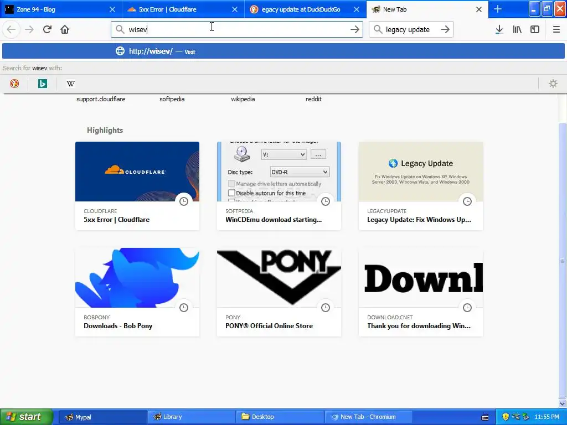Image resolution: width=567 pixels, height=425 pixels.
Task: Toggle the sidebar icon
Action: [535, 29]
